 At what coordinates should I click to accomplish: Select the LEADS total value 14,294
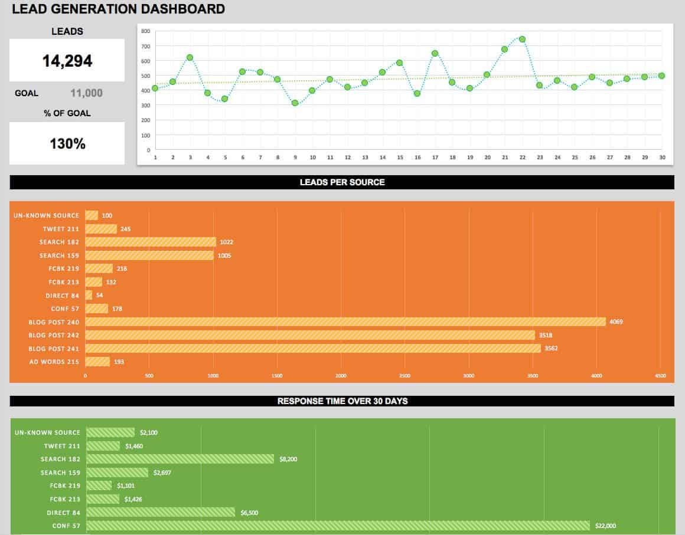click(66, 60)
